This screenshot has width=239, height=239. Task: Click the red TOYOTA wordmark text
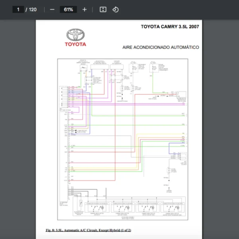75,44
